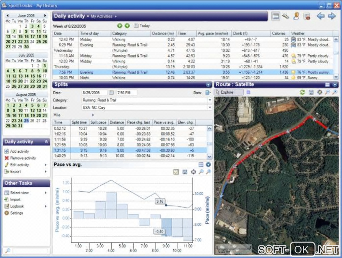The width and height of the screenshot is (342, 258).
Task: Open Pace chart settings gear
Action: tap(193, 172)
